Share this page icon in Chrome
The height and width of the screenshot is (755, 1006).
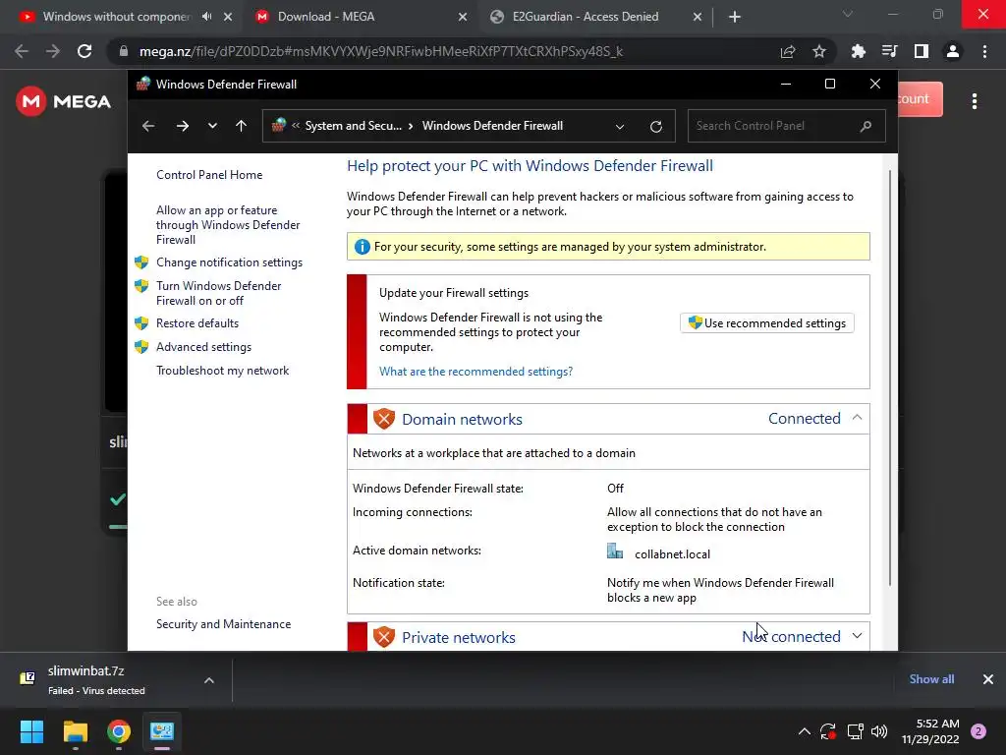coord(788,52)
